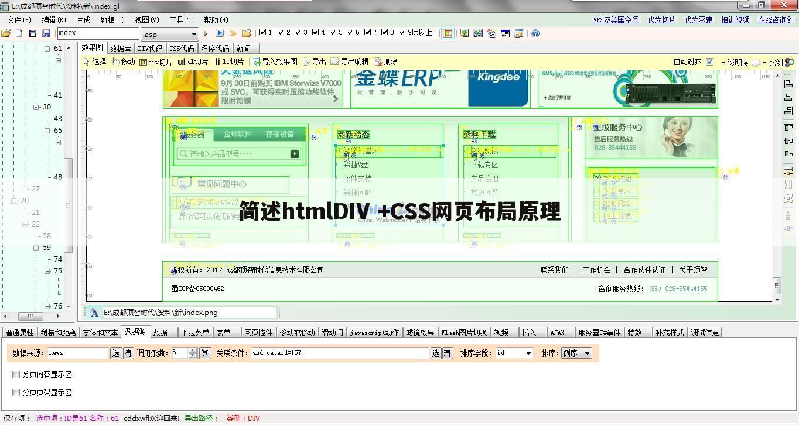Screen dimensions: 799x425
Task: Toggle layer 5 checkbox
Action: tap(333, 32)
